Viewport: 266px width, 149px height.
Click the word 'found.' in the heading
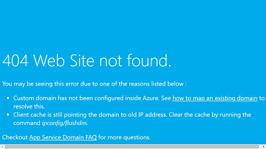point(149,60)
